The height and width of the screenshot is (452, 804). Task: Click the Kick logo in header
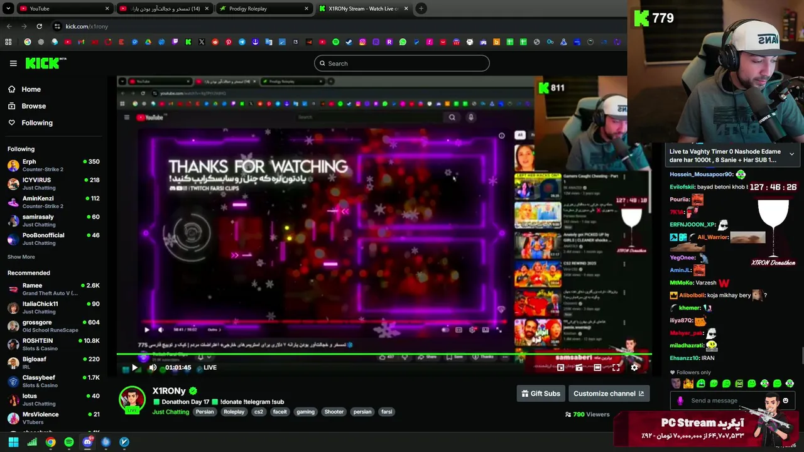(x=45, y=63)
